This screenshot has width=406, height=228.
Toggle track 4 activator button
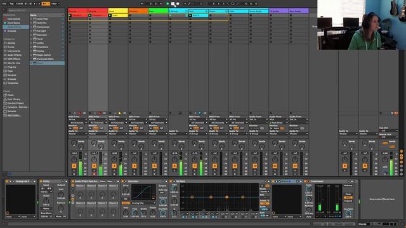[x=134, y=166]
